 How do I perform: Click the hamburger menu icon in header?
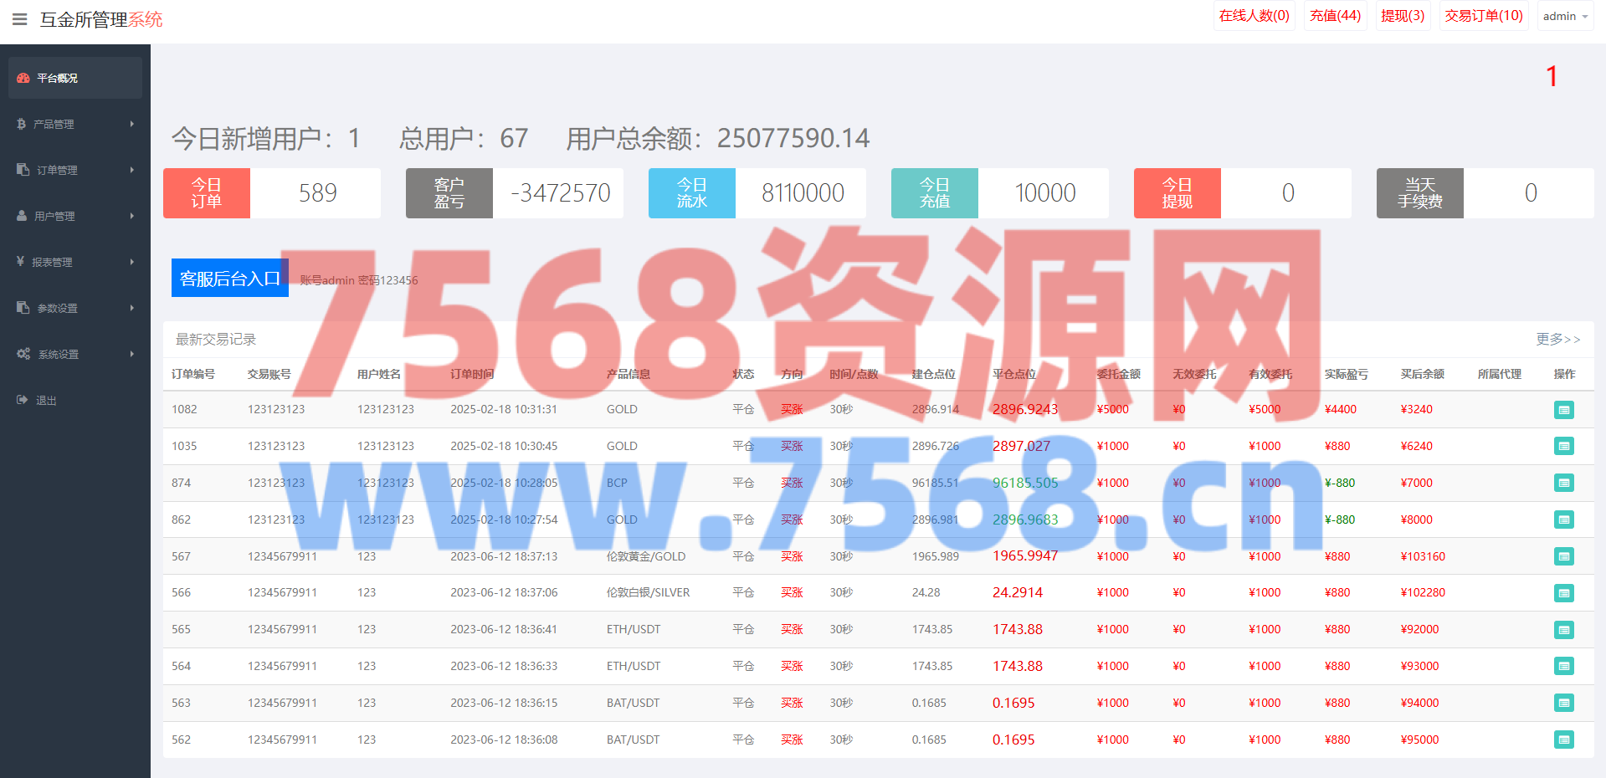(x=20, y=19)
